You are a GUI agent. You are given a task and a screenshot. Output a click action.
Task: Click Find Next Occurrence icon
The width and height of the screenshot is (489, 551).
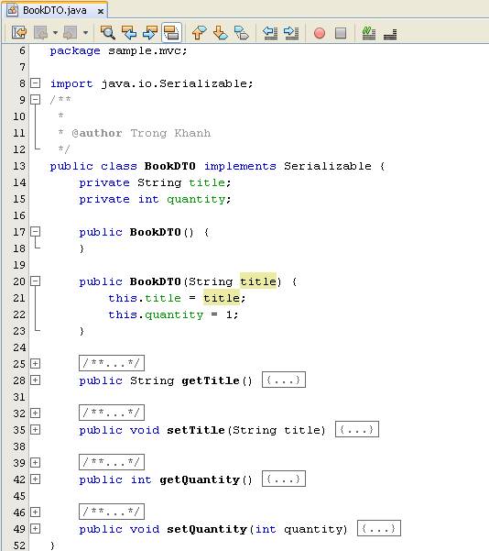(150, 33)
